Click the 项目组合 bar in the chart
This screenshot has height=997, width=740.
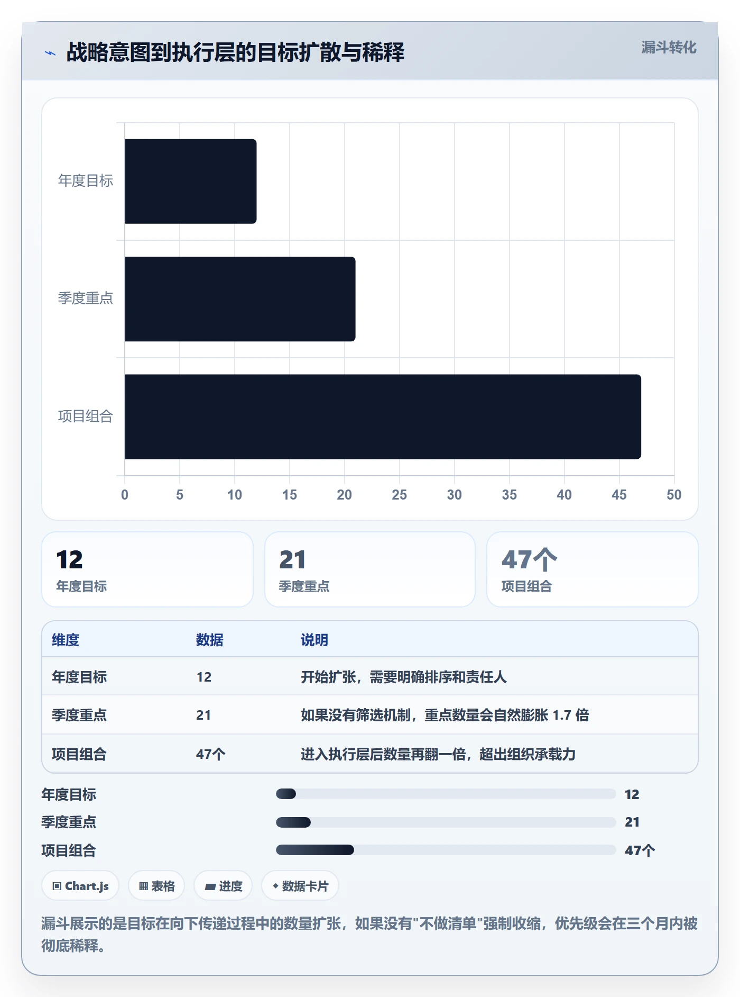(x=383, y=416)
